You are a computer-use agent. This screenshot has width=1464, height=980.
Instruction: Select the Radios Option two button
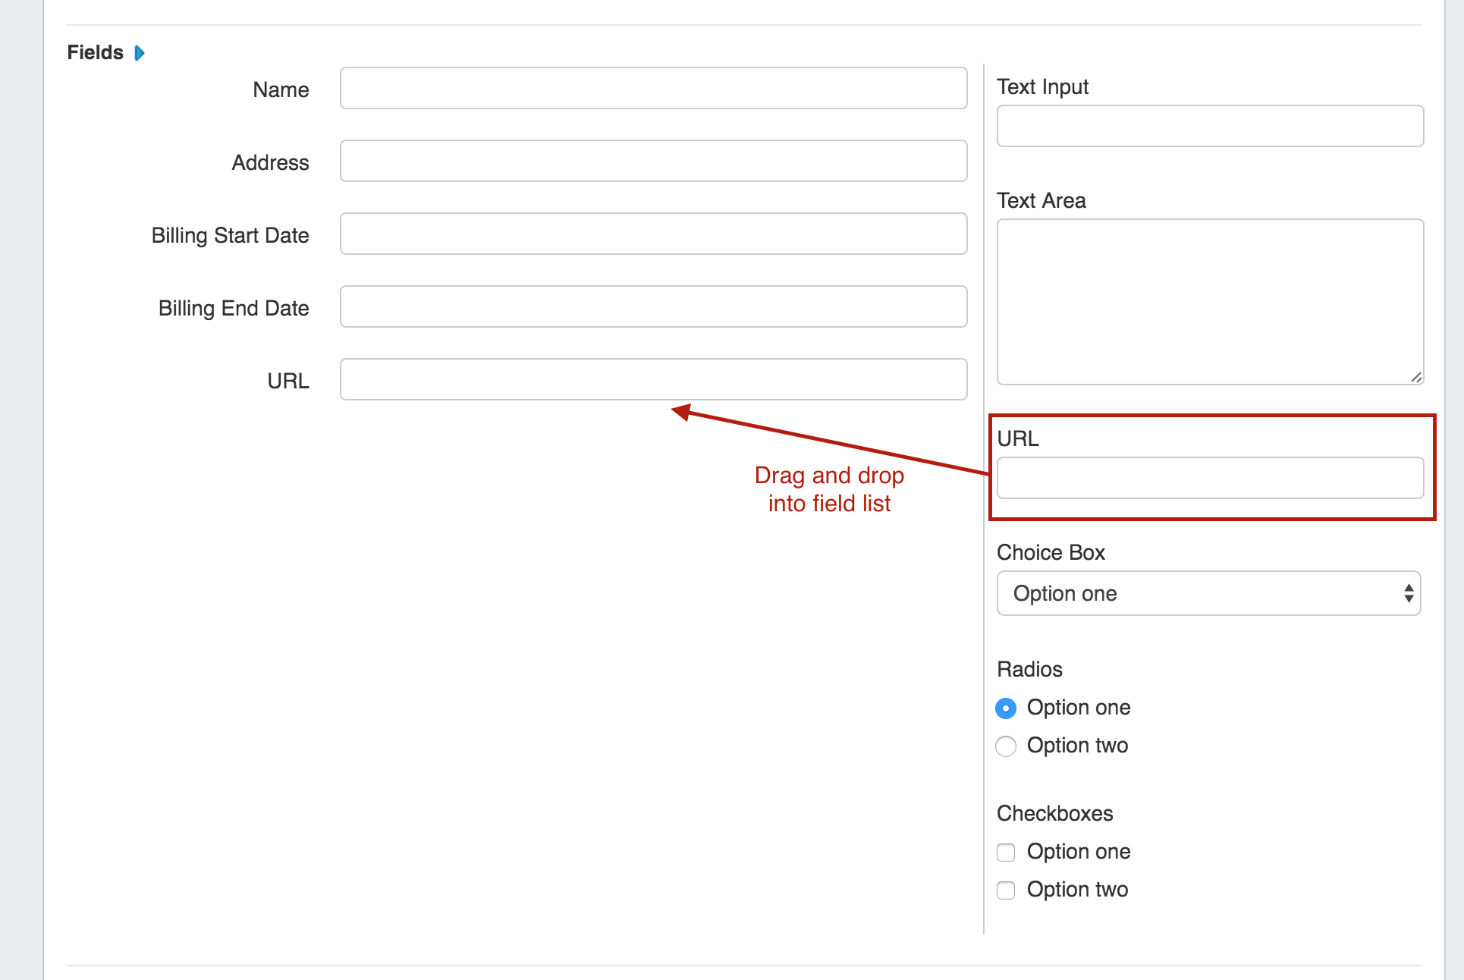(x=1006, y=746)
